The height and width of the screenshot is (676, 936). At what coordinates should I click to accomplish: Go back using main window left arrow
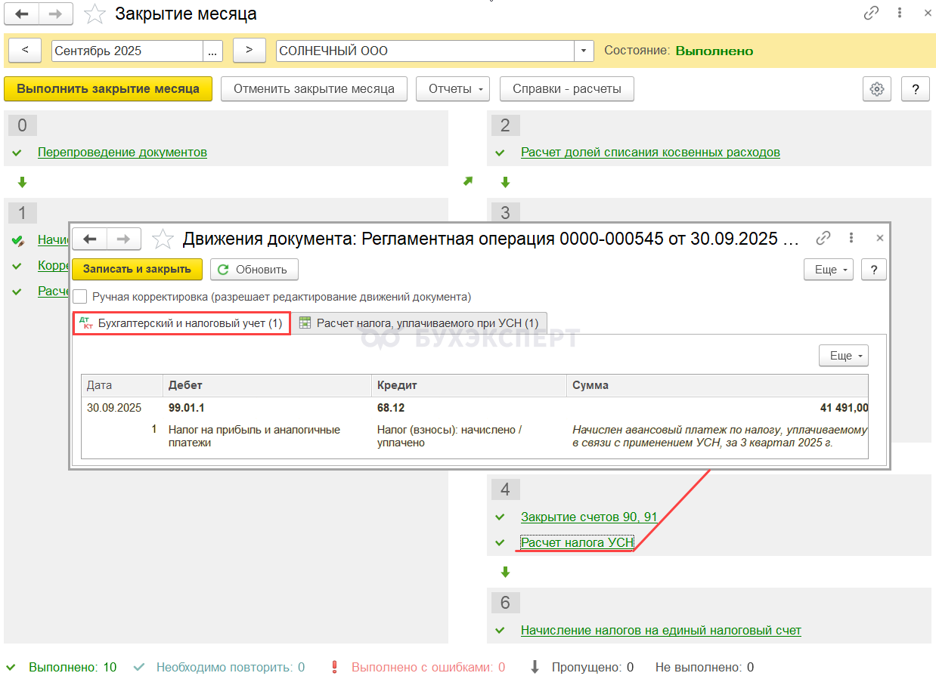23,14
